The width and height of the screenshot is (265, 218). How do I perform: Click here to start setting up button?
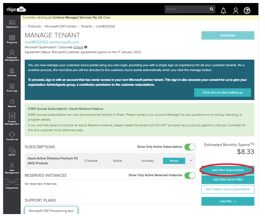222,92
